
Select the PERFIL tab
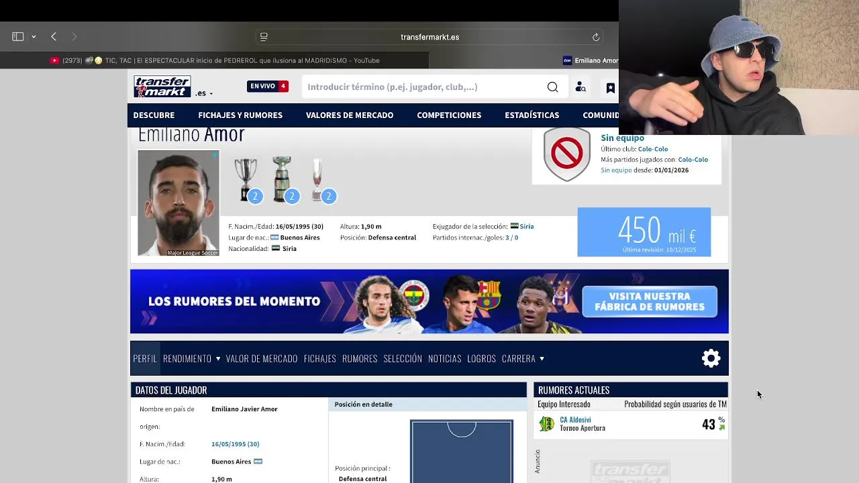tap(145, 359)
